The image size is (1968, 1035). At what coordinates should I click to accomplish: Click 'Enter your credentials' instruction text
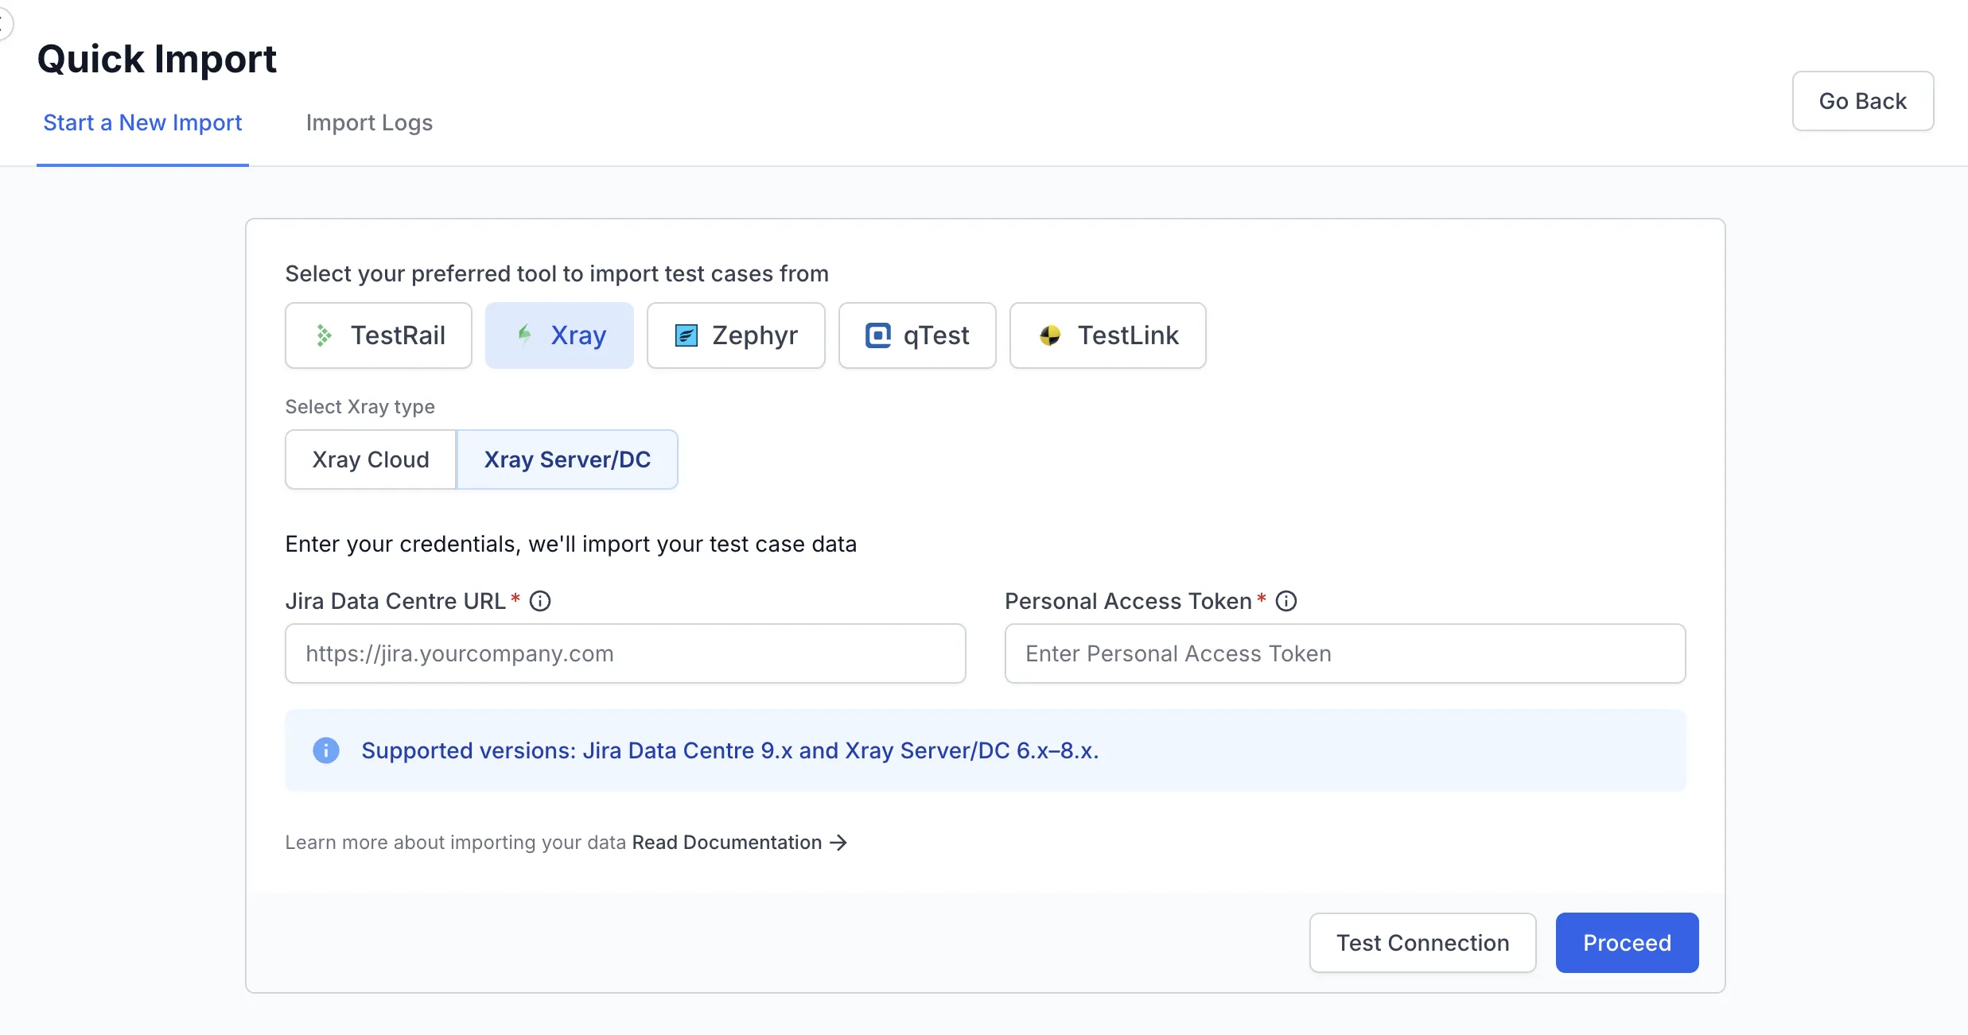571,545
